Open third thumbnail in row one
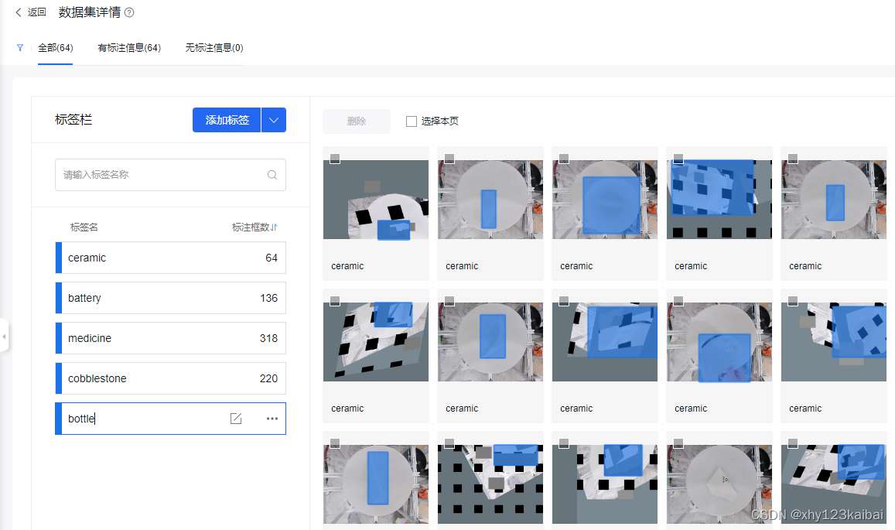The image size is (895, 530). pyautogui.click(x=605, y=200)
